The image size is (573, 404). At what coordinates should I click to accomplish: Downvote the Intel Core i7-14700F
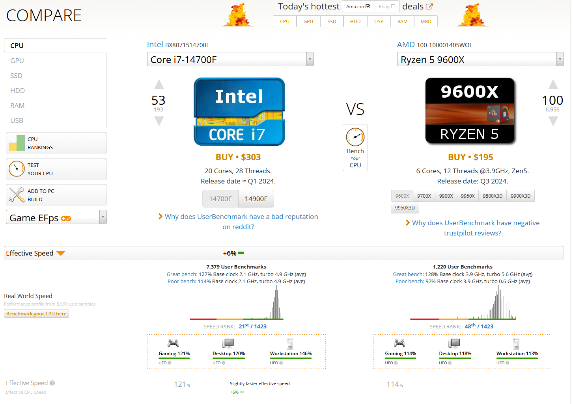click(x=159, y=121)
